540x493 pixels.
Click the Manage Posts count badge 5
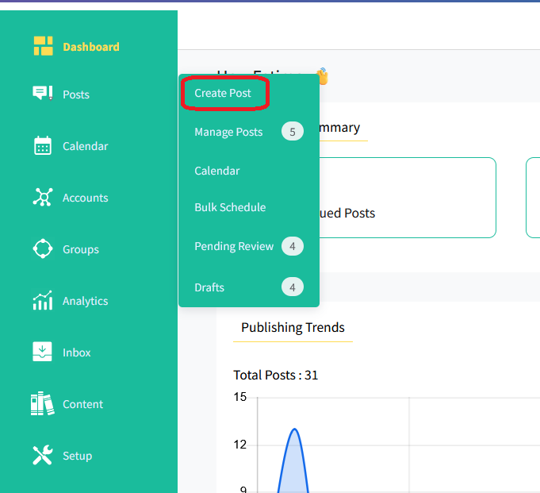click(x=292, y=132)
